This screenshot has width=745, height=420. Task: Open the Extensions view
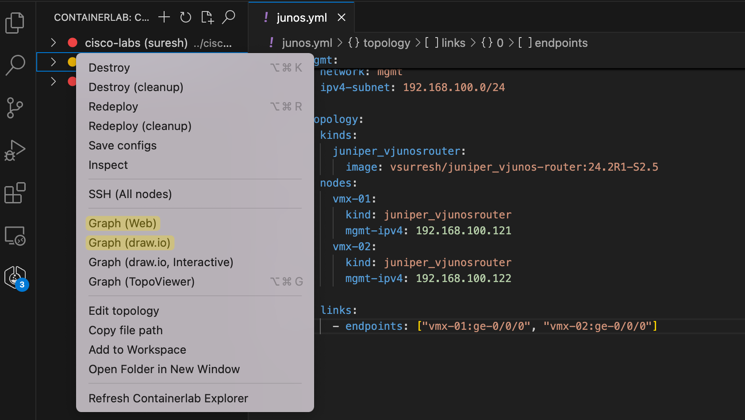(15, 193)
